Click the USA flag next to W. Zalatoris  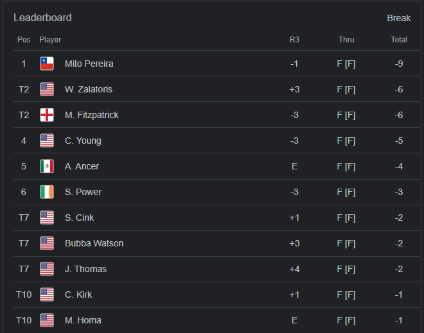[x=47, y=89]
